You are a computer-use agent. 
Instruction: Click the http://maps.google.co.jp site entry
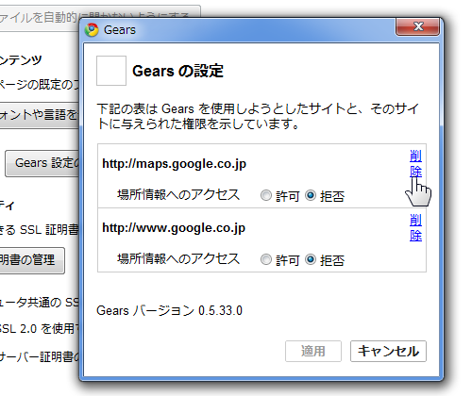[x=174, y=164]
